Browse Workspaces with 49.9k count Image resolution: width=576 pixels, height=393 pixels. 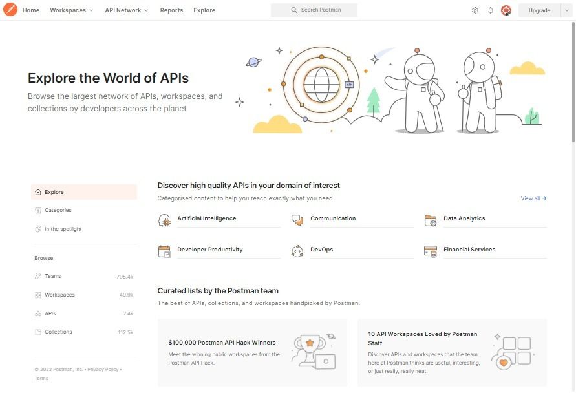[x=84, y=295]
